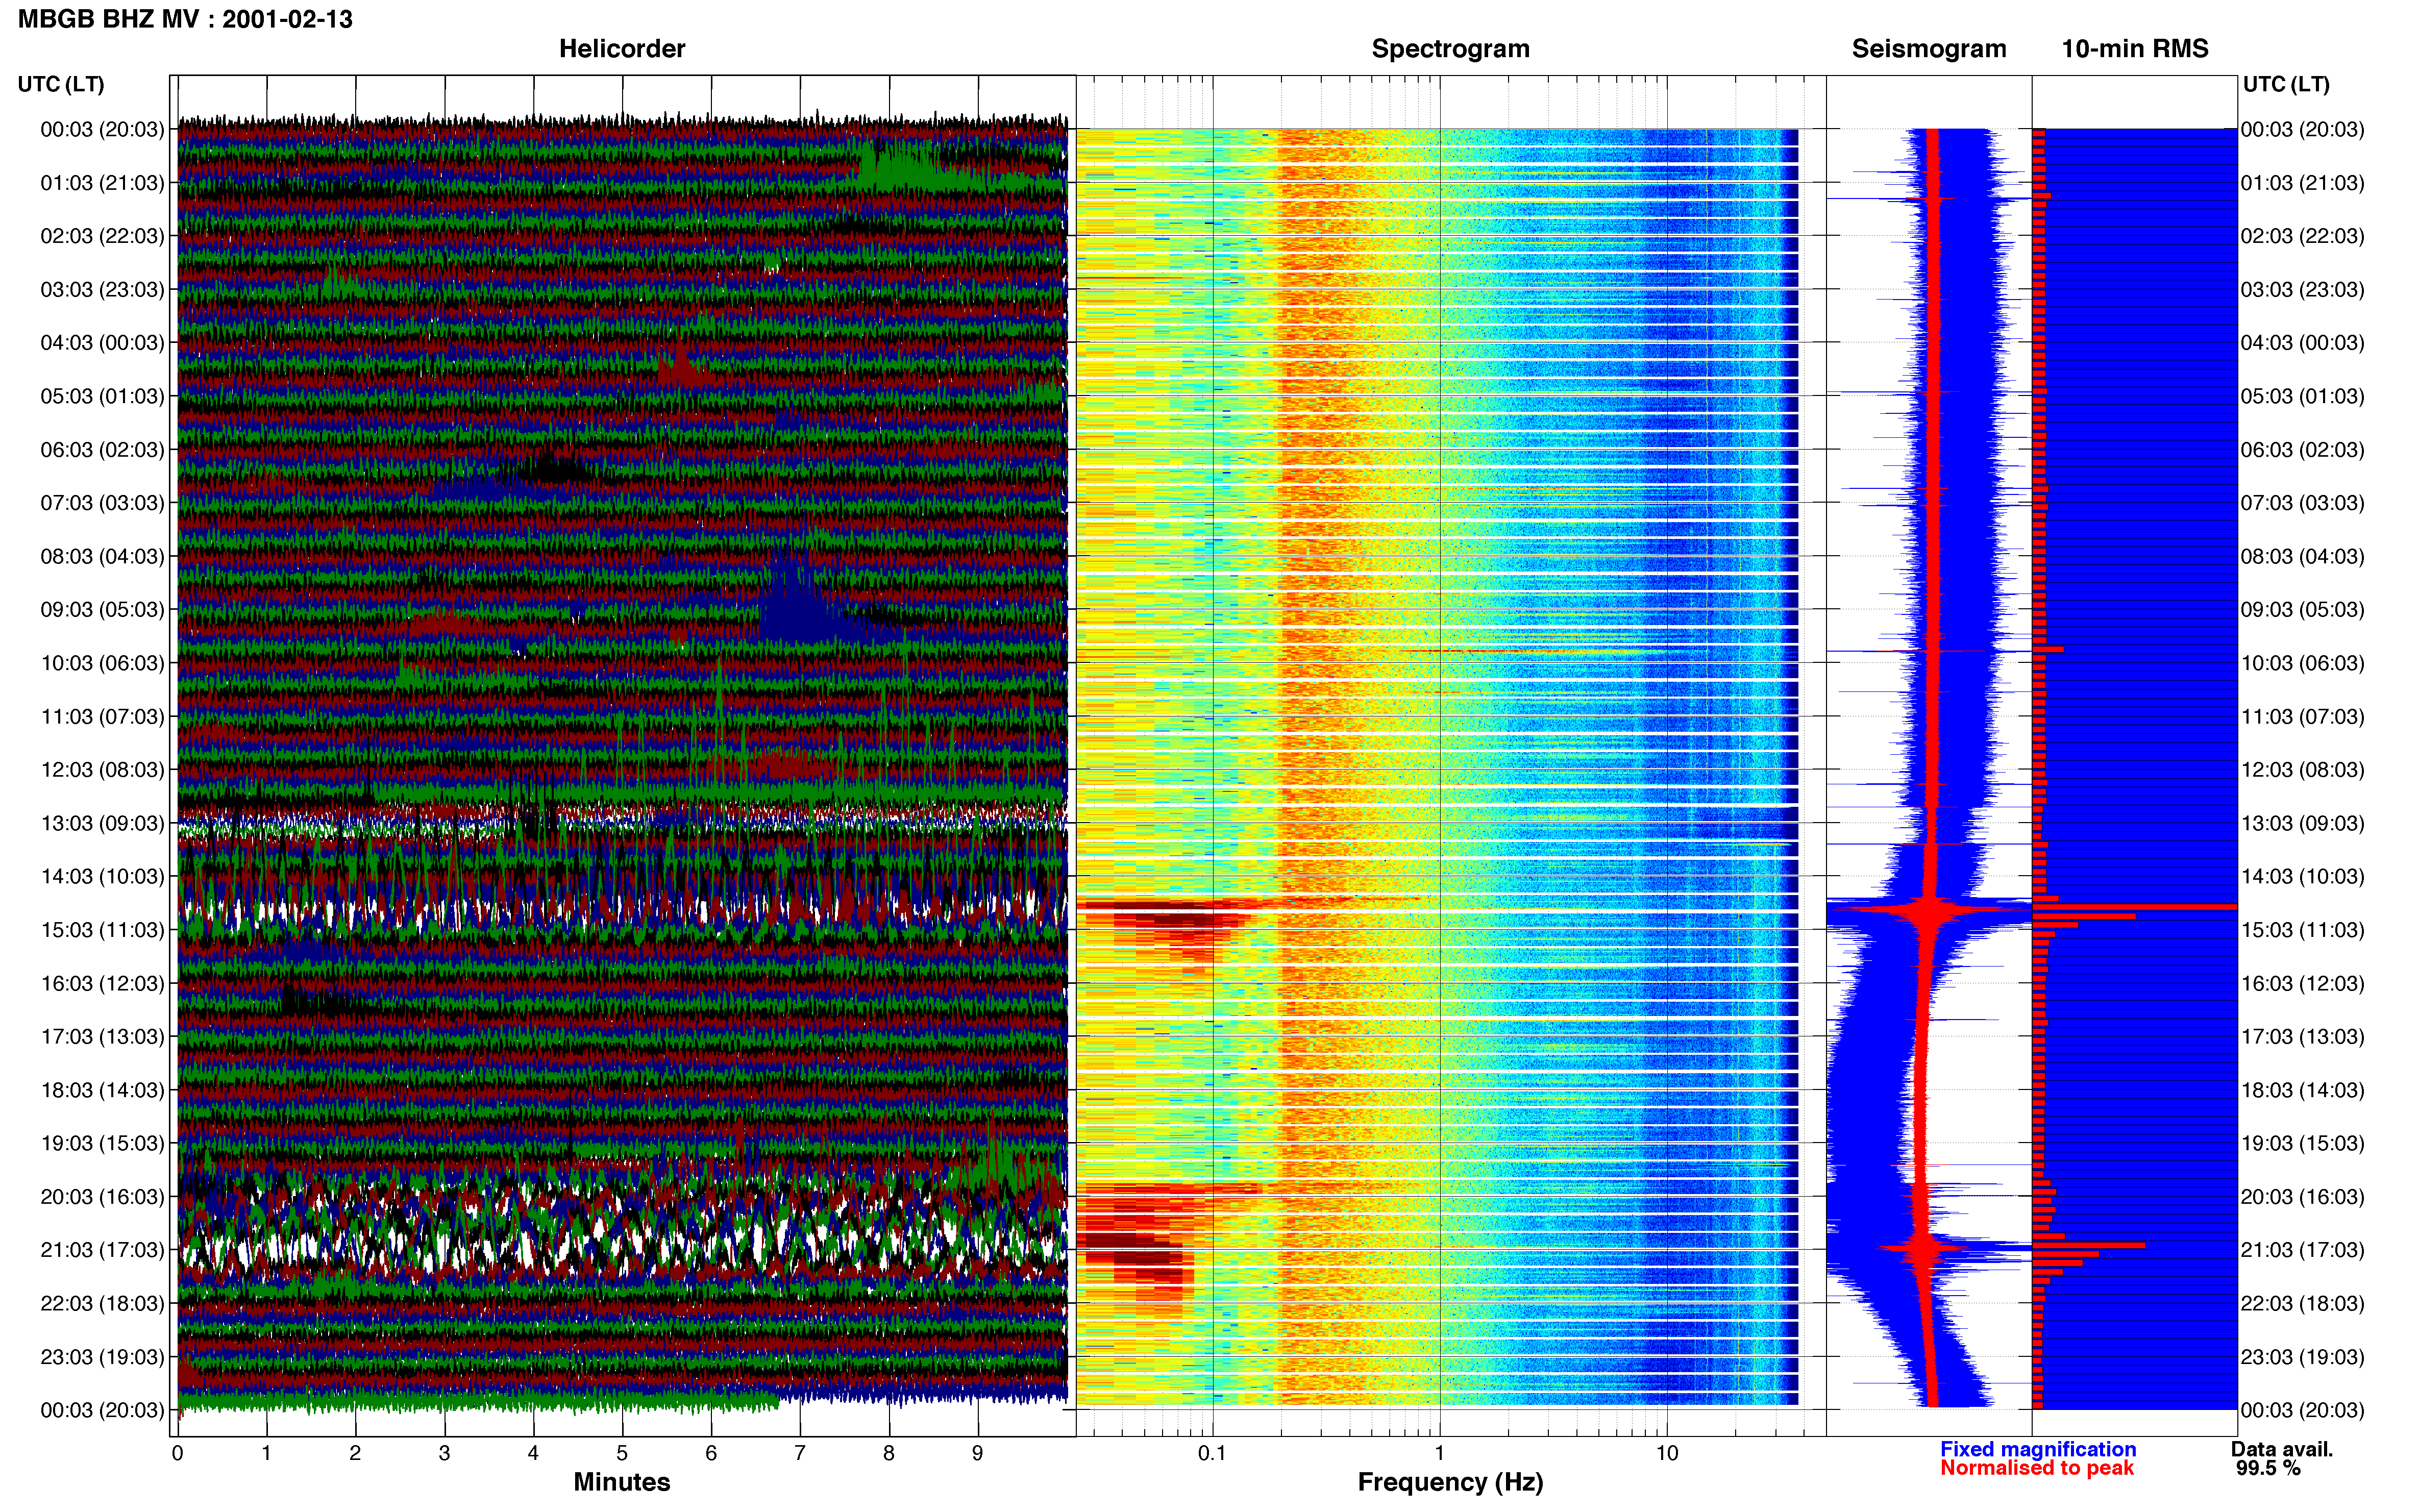Click tick label '9' on the Minutes axis
Viewport: 2419px width, 1512px height.
point(978,1453)
